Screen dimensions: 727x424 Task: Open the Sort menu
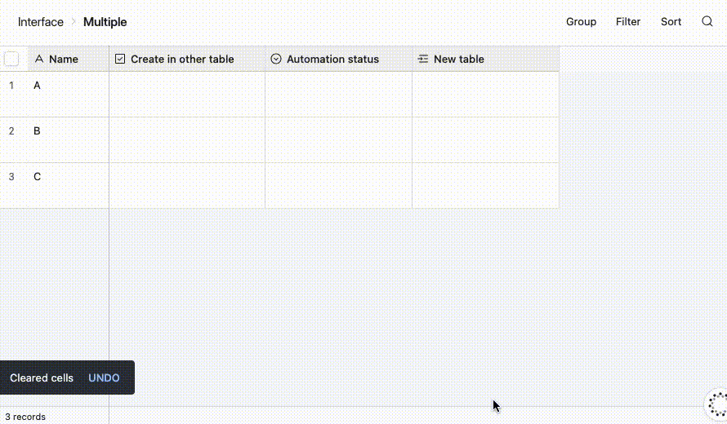click(x=671, y=22)
